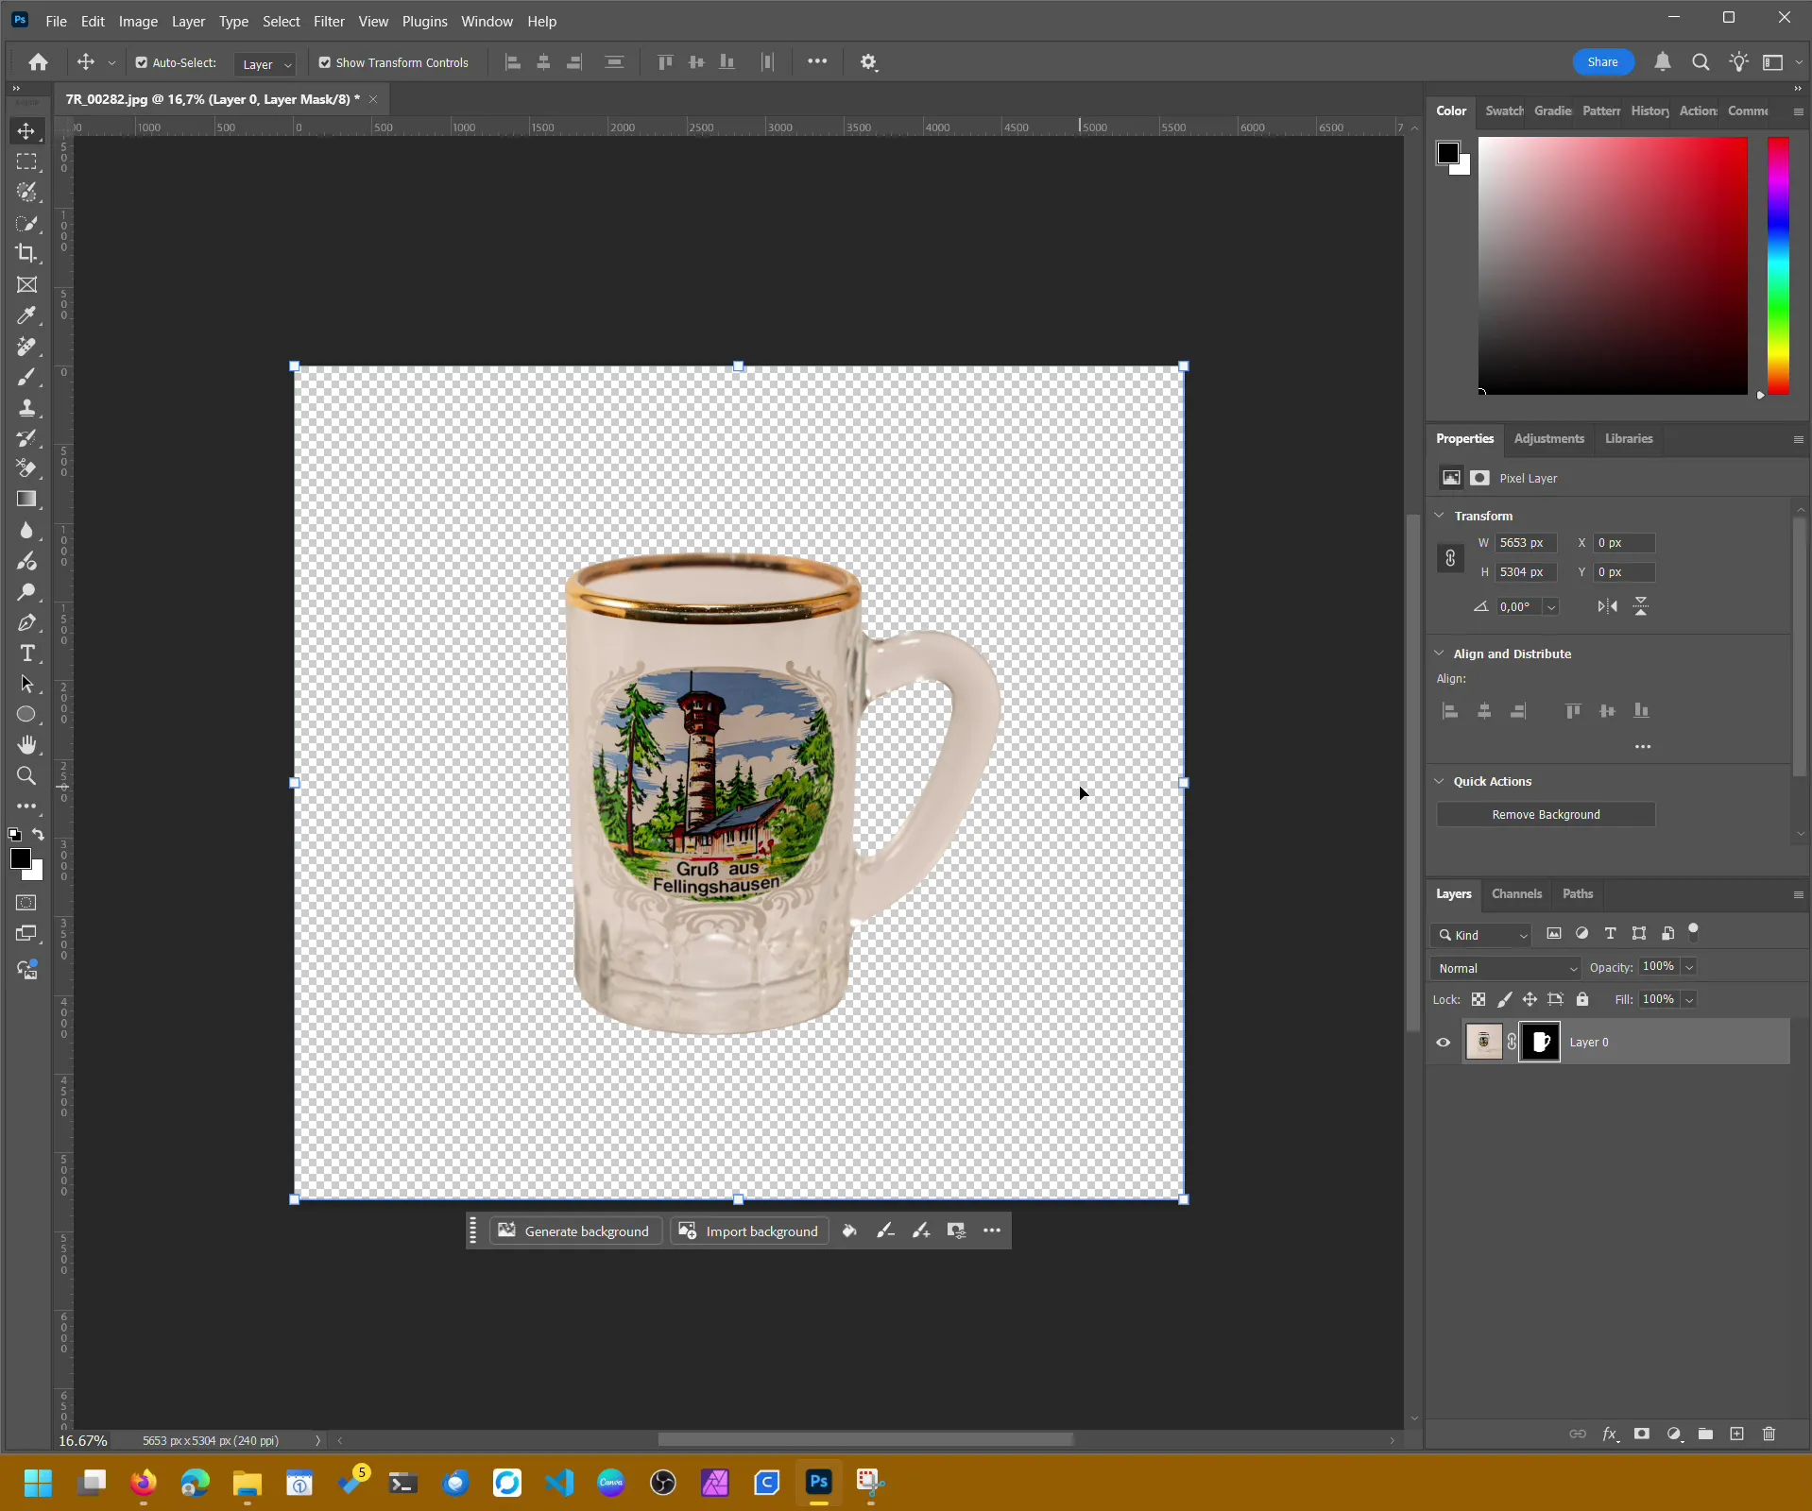This screenshot has width=1812, height=1511.
Task: Switch to the Channels tab
Action: pyautogui.click(x=1515, y=893)
